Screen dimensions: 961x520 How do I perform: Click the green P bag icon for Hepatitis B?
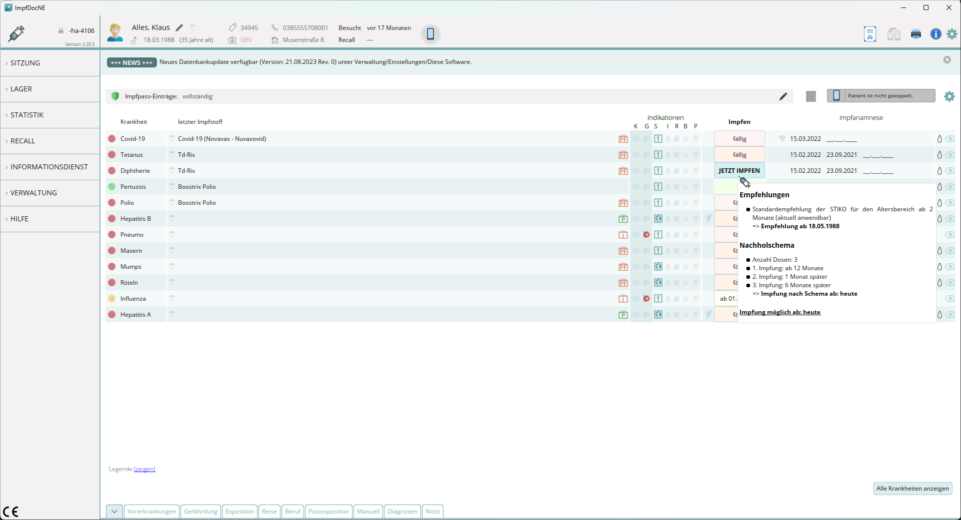point(623,219)
